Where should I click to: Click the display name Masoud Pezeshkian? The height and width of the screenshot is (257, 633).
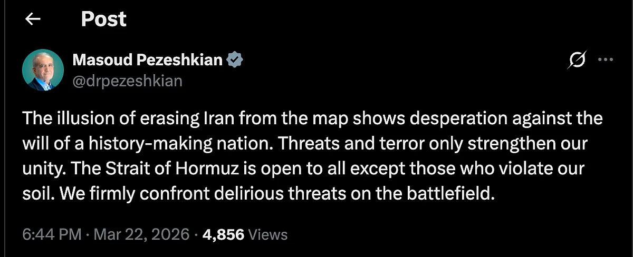pyautogui.click(x=147, y=60)
